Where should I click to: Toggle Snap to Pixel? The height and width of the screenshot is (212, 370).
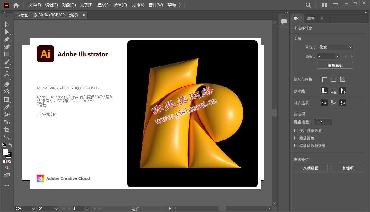[x=343, y=103]
